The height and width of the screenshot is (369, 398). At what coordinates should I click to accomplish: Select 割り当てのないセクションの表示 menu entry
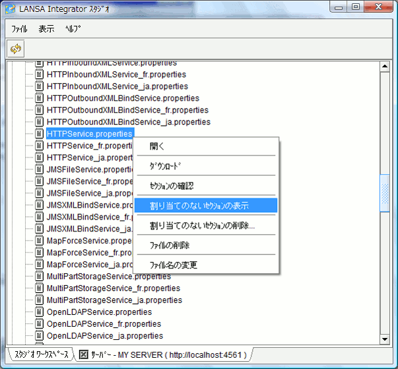[x=206, y=206]
